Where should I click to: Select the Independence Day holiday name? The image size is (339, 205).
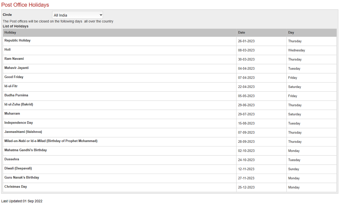click(19, 123)
